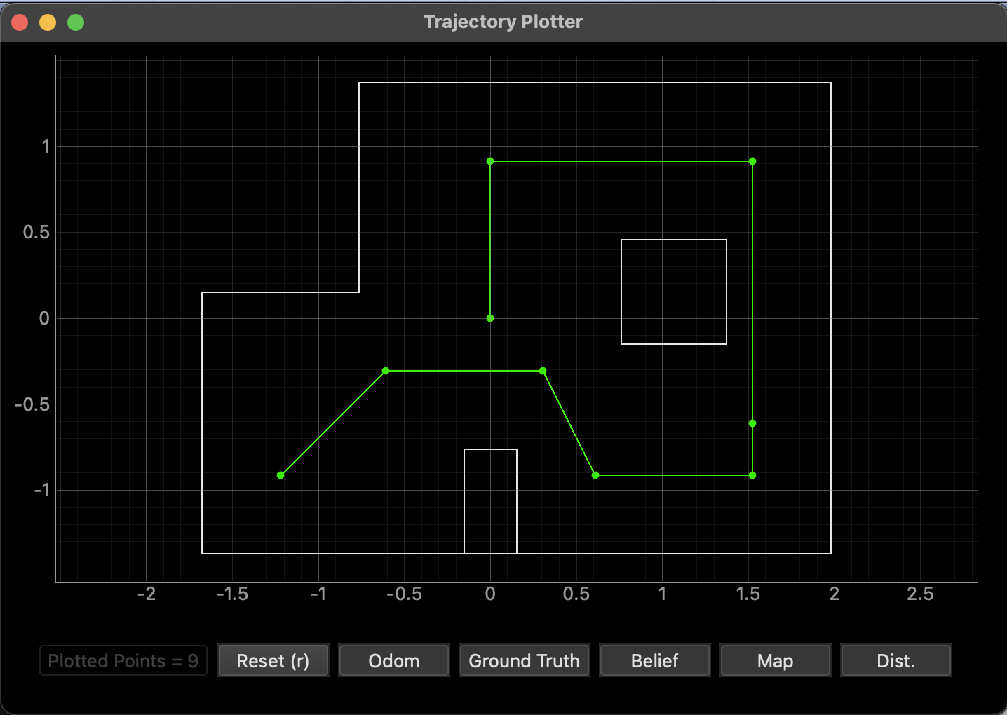Viewport: 1007px width, 715px height.
Task: Toggle the Odom trajectory button
Action: pos(394,660)
